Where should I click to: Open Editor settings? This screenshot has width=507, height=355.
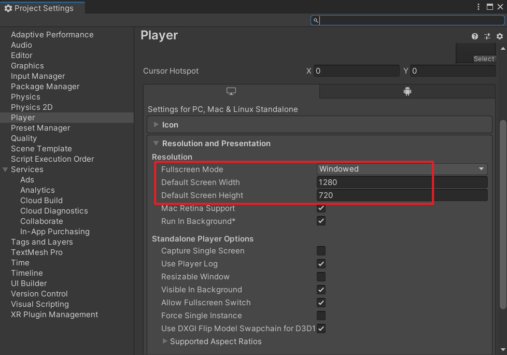point(21,55)
